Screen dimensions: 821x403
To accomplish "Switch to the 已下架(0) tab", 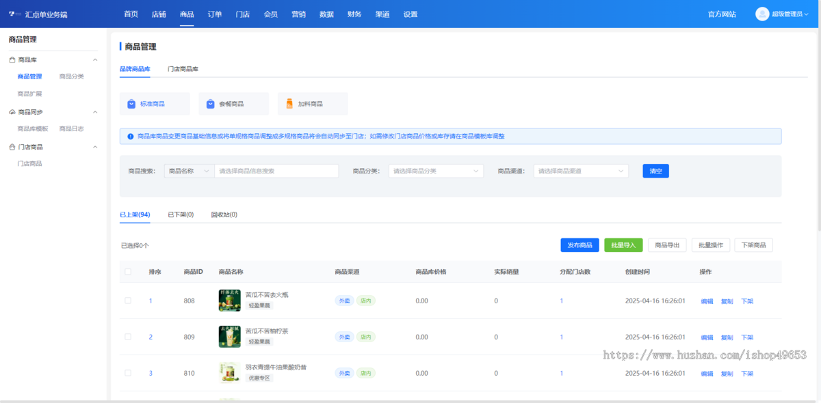I will (181, 214).
